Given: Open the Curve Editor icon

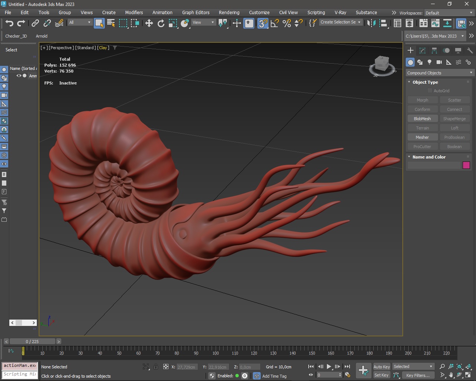Looking at the screenshot, I should [x=435, y=23].
